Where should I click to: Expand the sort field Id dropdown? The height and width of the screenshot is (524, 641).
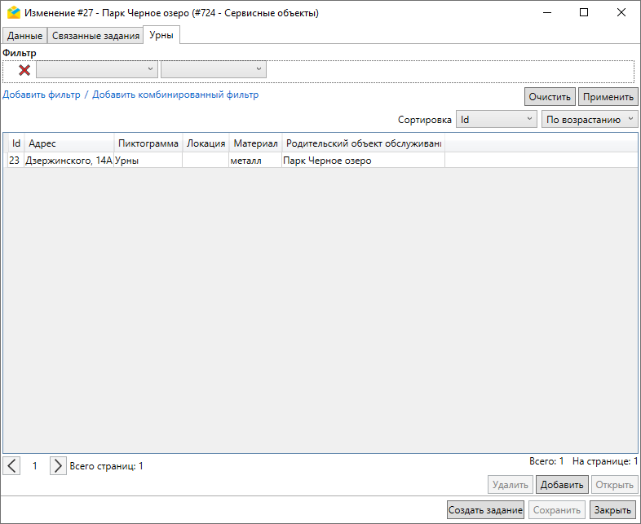(495, 120)
